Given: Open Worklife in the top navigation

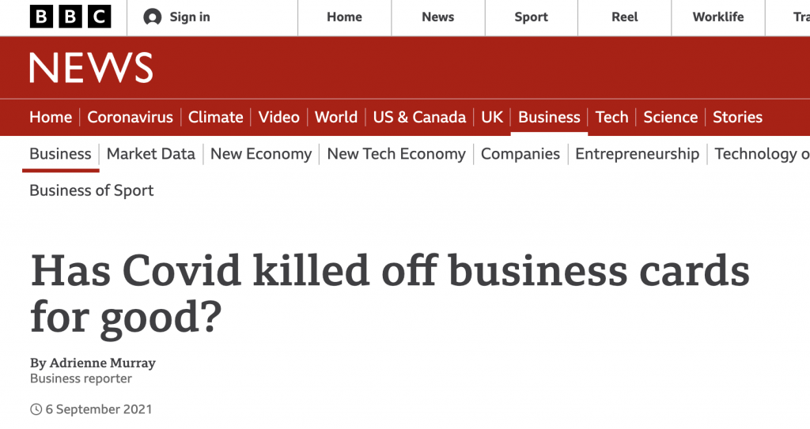Looking at the screenshot, I should (718, 17).
